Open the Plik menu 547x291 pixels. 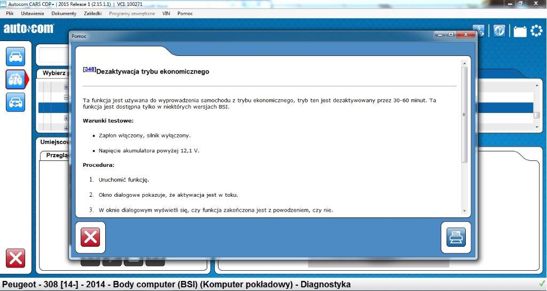click(10, 13)
